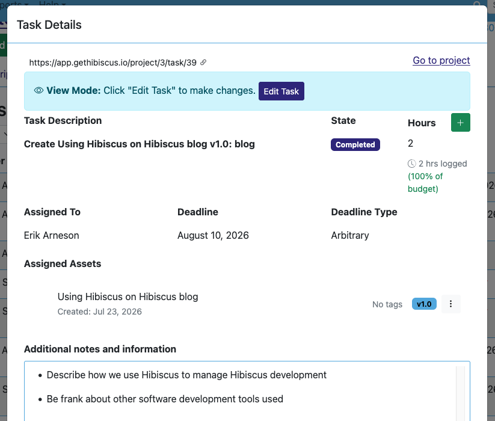The width and height of the screenshot is (495, 421).
Task: Click the v1.0 version badge
Action: 424,304
